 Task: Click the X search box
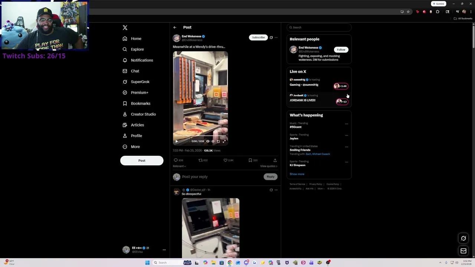[319, 27]
